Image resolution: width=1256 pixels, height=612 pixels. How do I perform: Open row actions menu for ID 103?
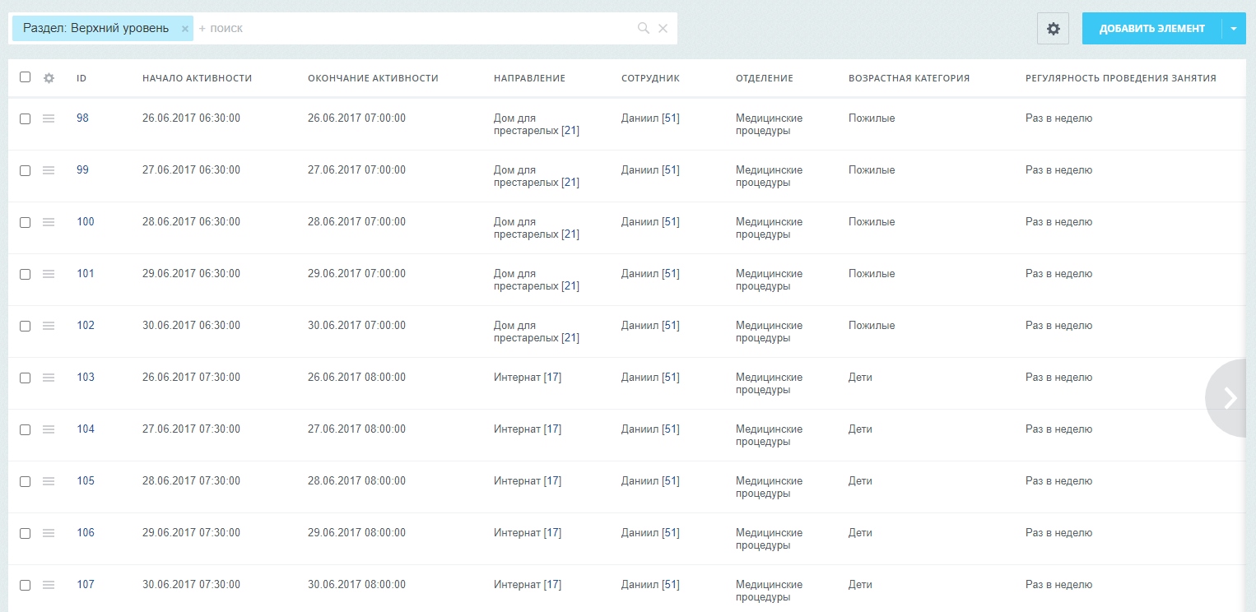(x=49, y=378)
